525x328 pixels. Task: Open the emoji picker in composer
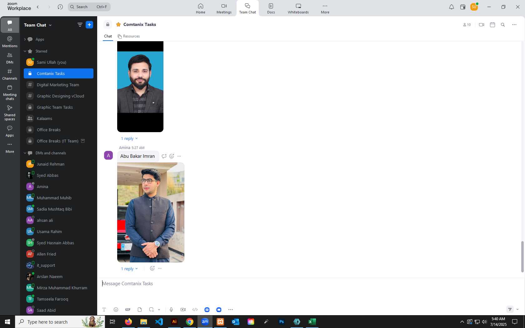click(116, 310)
